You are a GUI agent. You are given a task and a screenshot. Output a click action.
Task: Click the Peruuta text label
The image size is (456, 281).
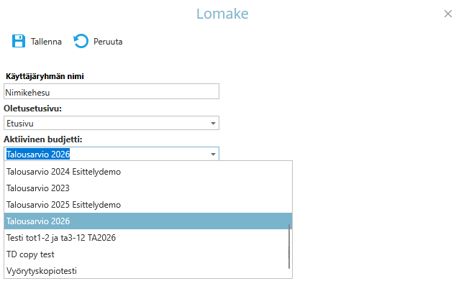coord(108,42)
